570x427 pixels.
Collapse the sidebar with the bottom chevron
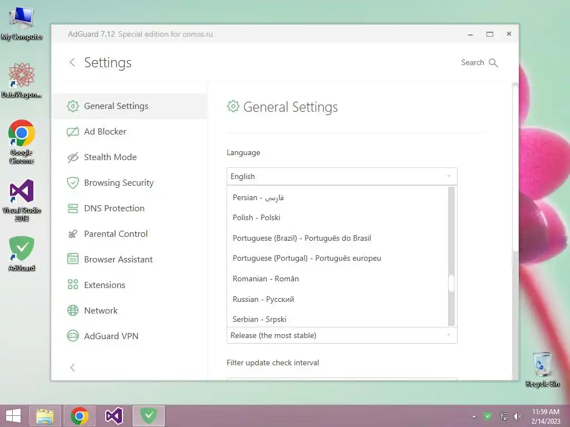coord(72,368)
